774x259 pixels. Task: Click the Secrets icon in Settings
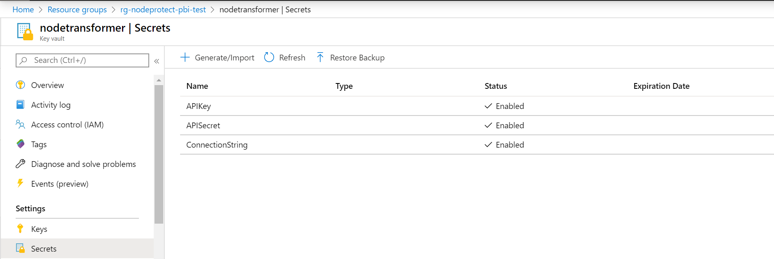tap(20, 248)
